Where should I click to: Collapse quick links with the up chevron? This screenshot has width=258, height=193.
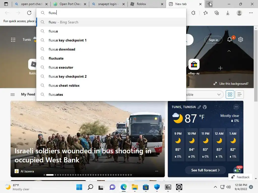coord(229,51)
